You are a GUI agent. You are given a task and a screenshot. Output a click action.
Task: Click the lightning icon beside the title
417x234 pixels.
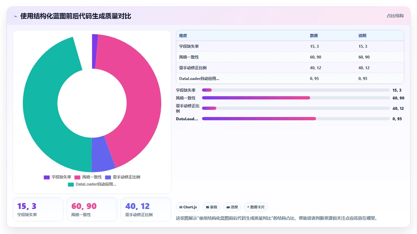click(15, 16)
